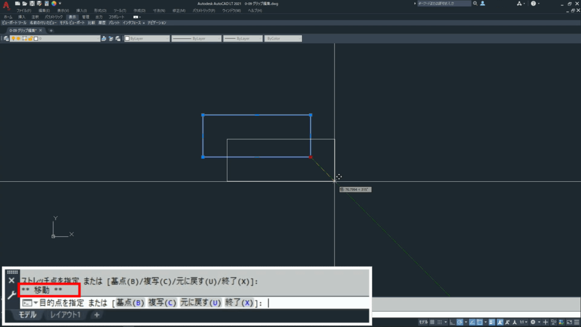Close the 0-09 グリップ編集 drawing tab
This screenshot has height=327, width=581.
41,31
